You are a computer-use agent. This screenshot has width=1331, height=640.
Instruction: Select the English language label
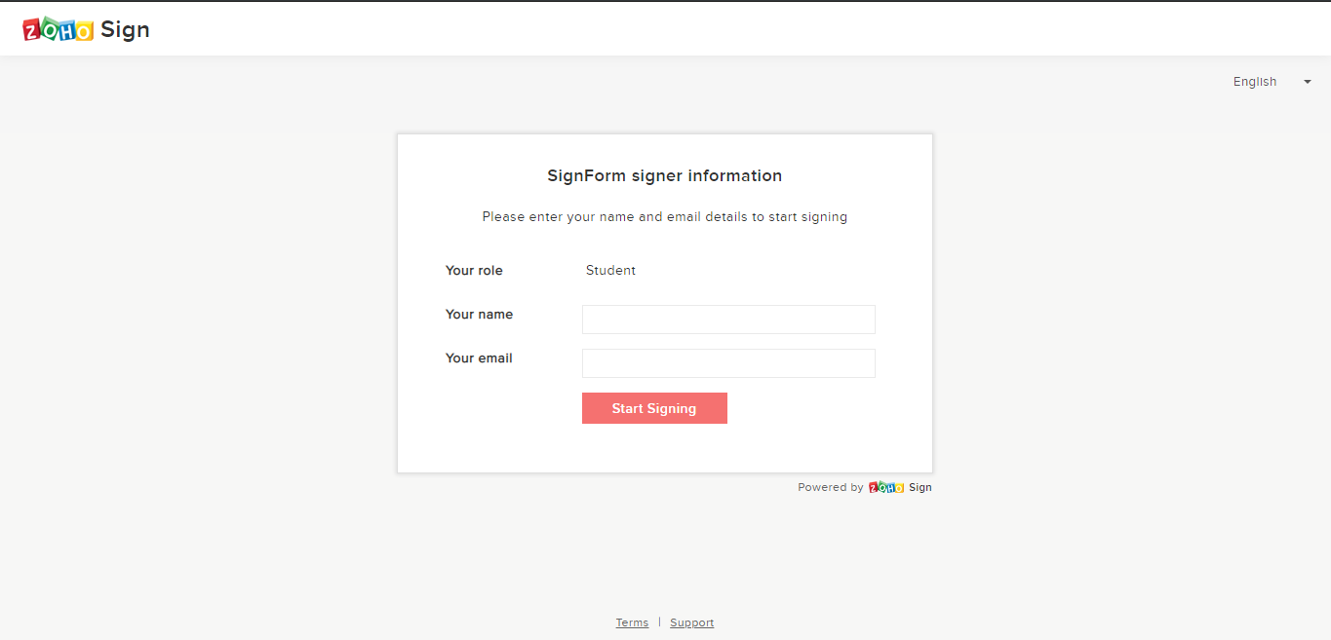tap(1255, 82)
